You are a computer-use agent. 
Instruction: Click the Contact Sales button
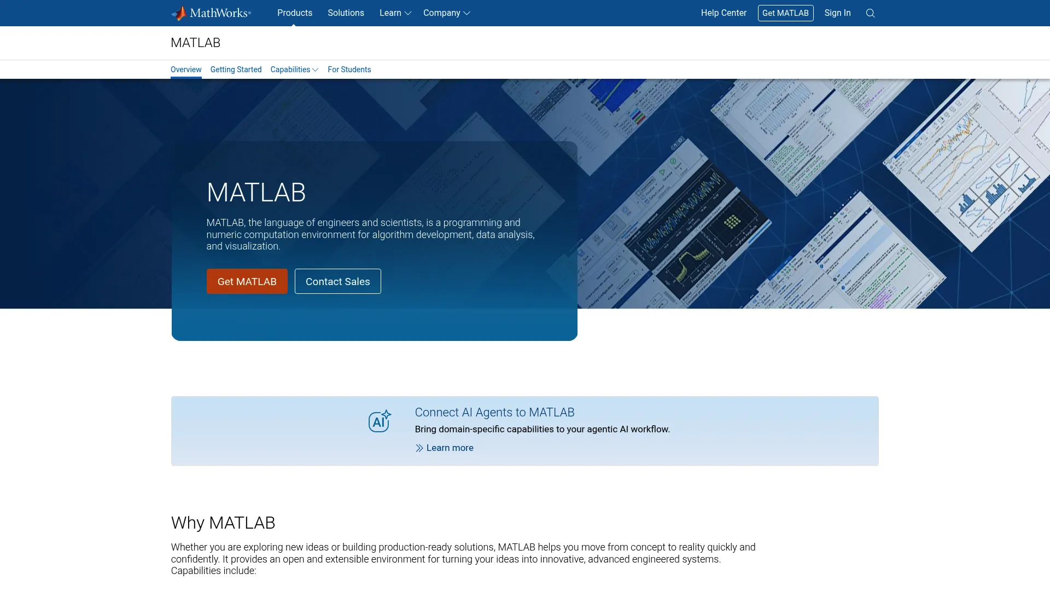point(337,281)
